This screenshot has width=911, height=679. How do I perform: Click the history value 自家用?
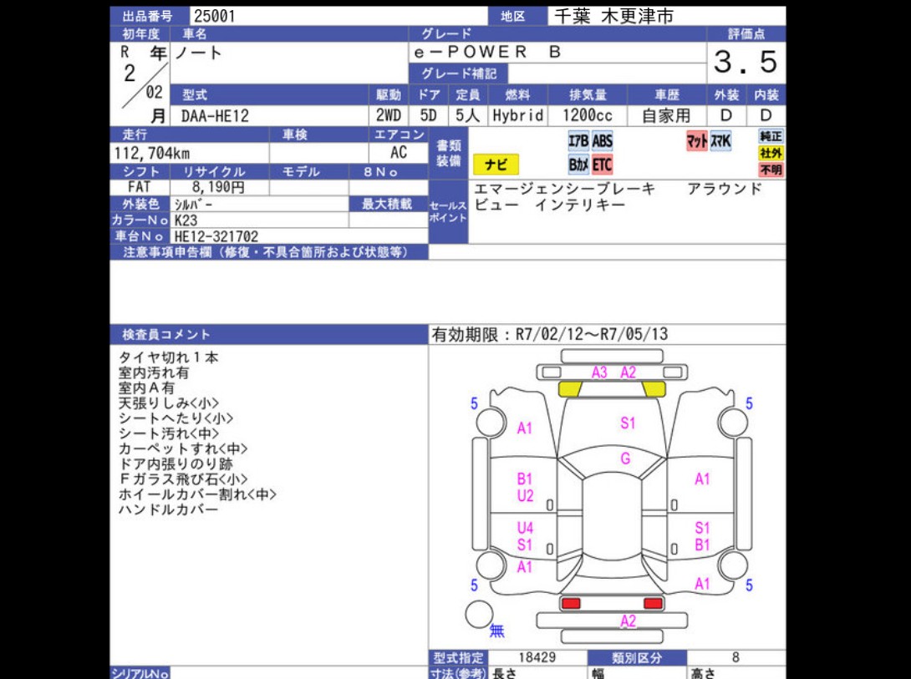click(666, 115)
